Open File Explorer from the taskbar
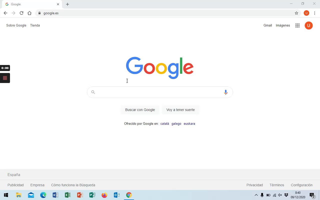 pyautogui.click(x=18, y=195)
